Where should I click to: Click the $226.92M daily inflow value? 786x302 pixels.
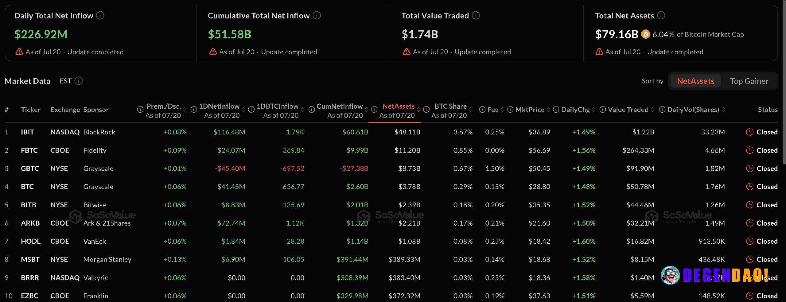[x=41, y=34]
